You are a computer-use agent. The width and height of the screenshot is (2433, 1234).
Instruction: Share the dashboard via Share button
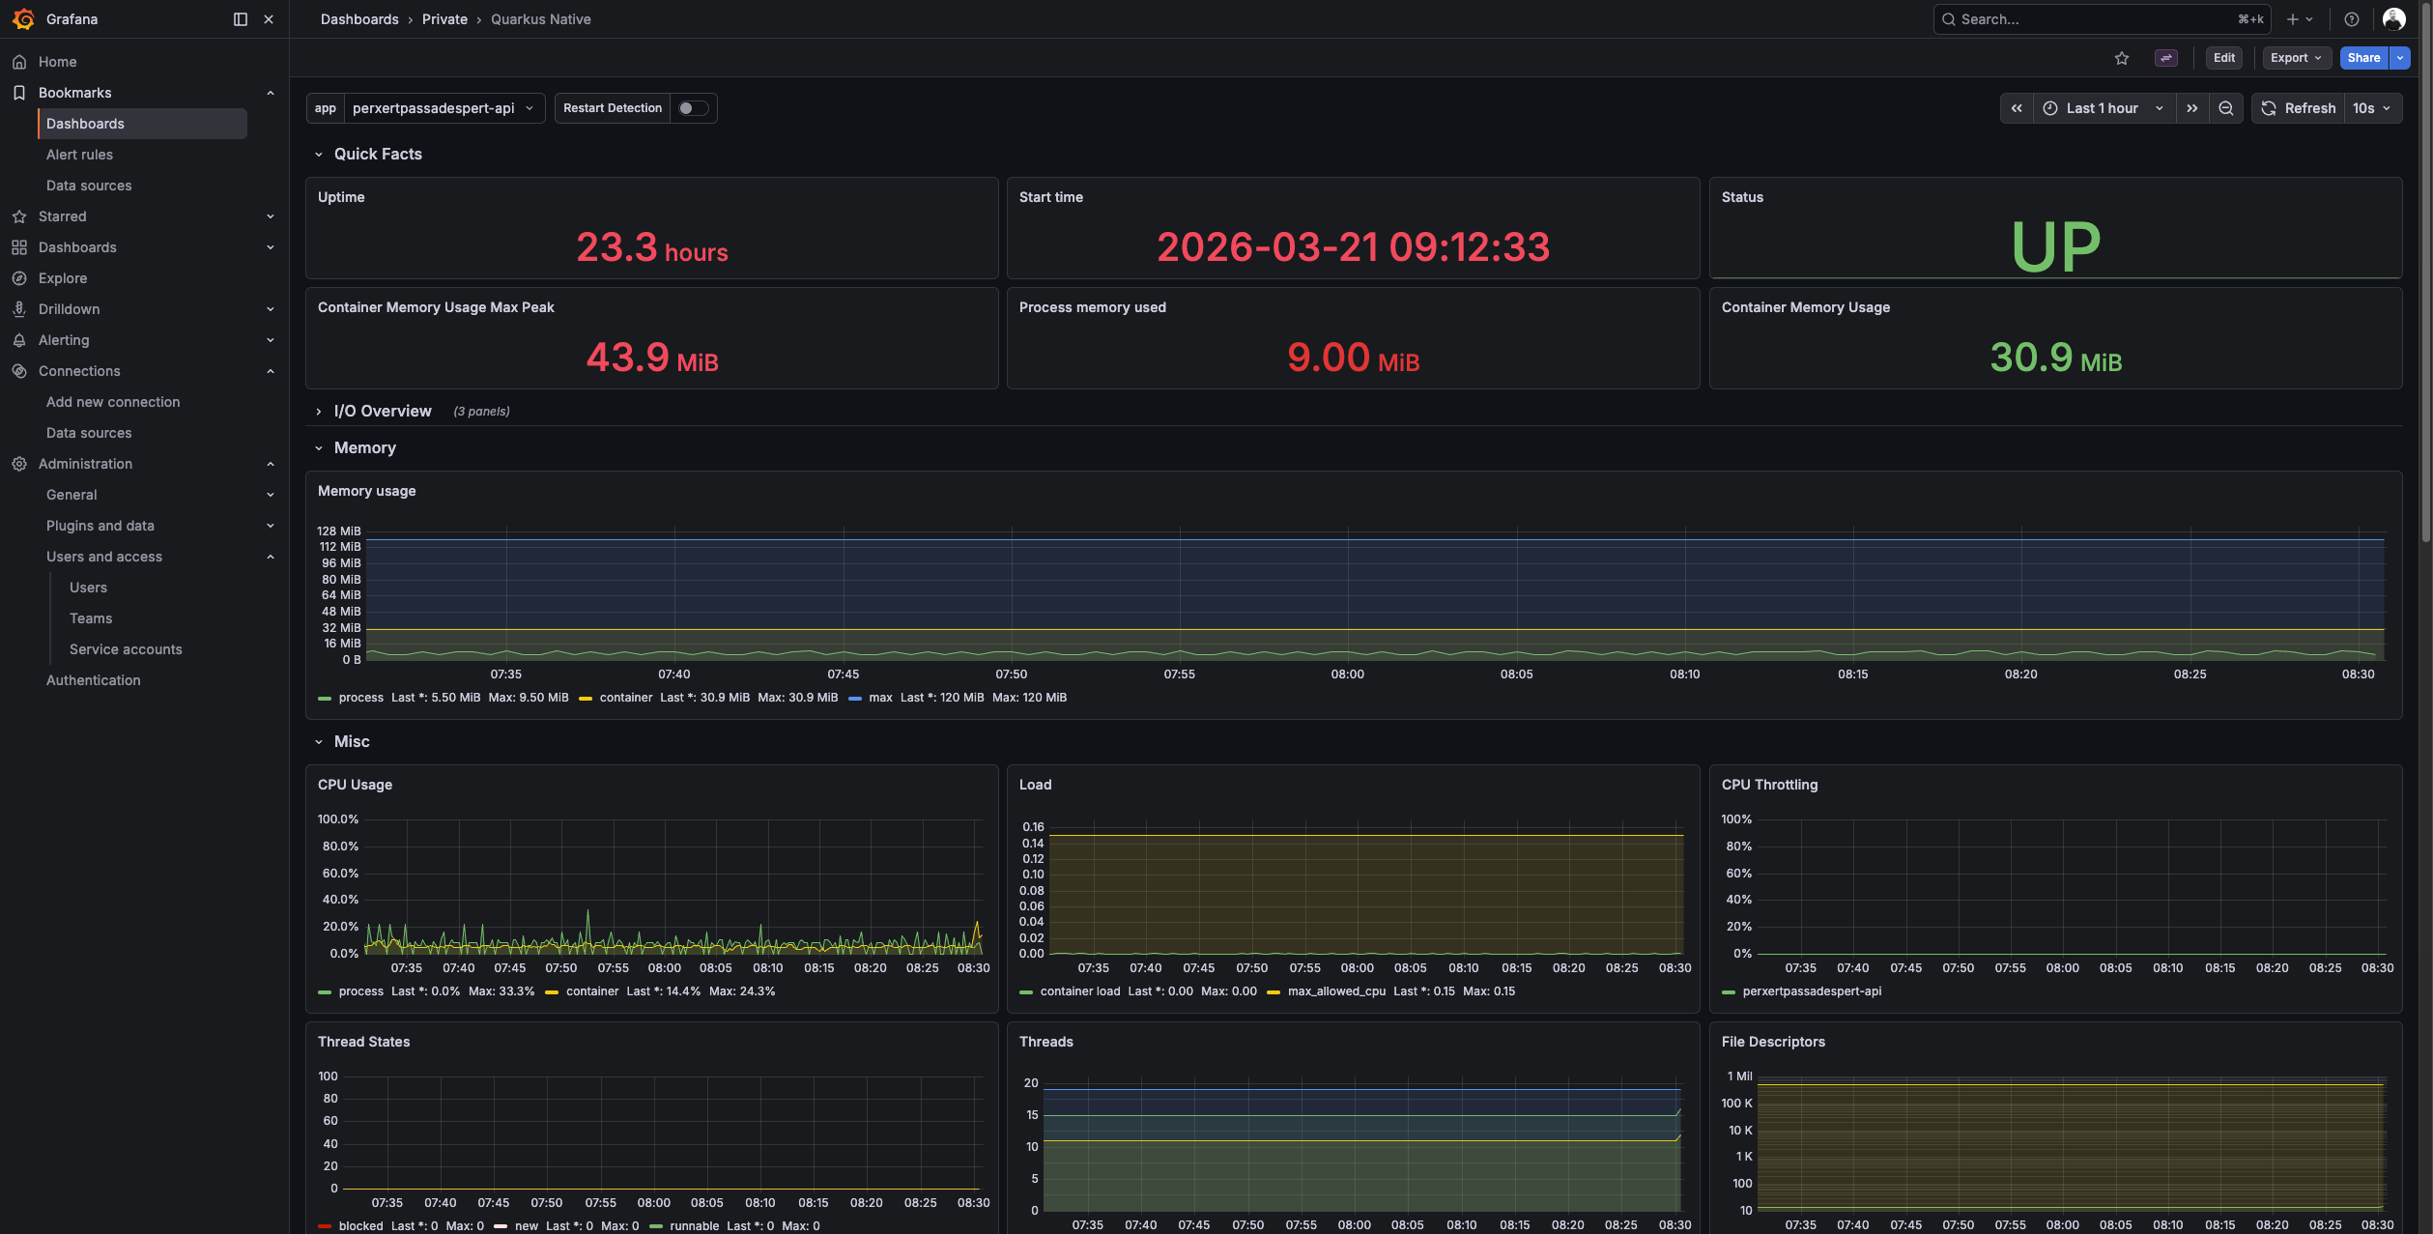(x=2363, y=58)
